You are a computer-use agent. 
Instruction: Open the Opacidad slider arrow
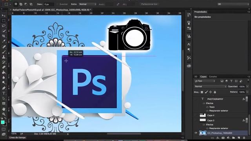click(247, 87)
